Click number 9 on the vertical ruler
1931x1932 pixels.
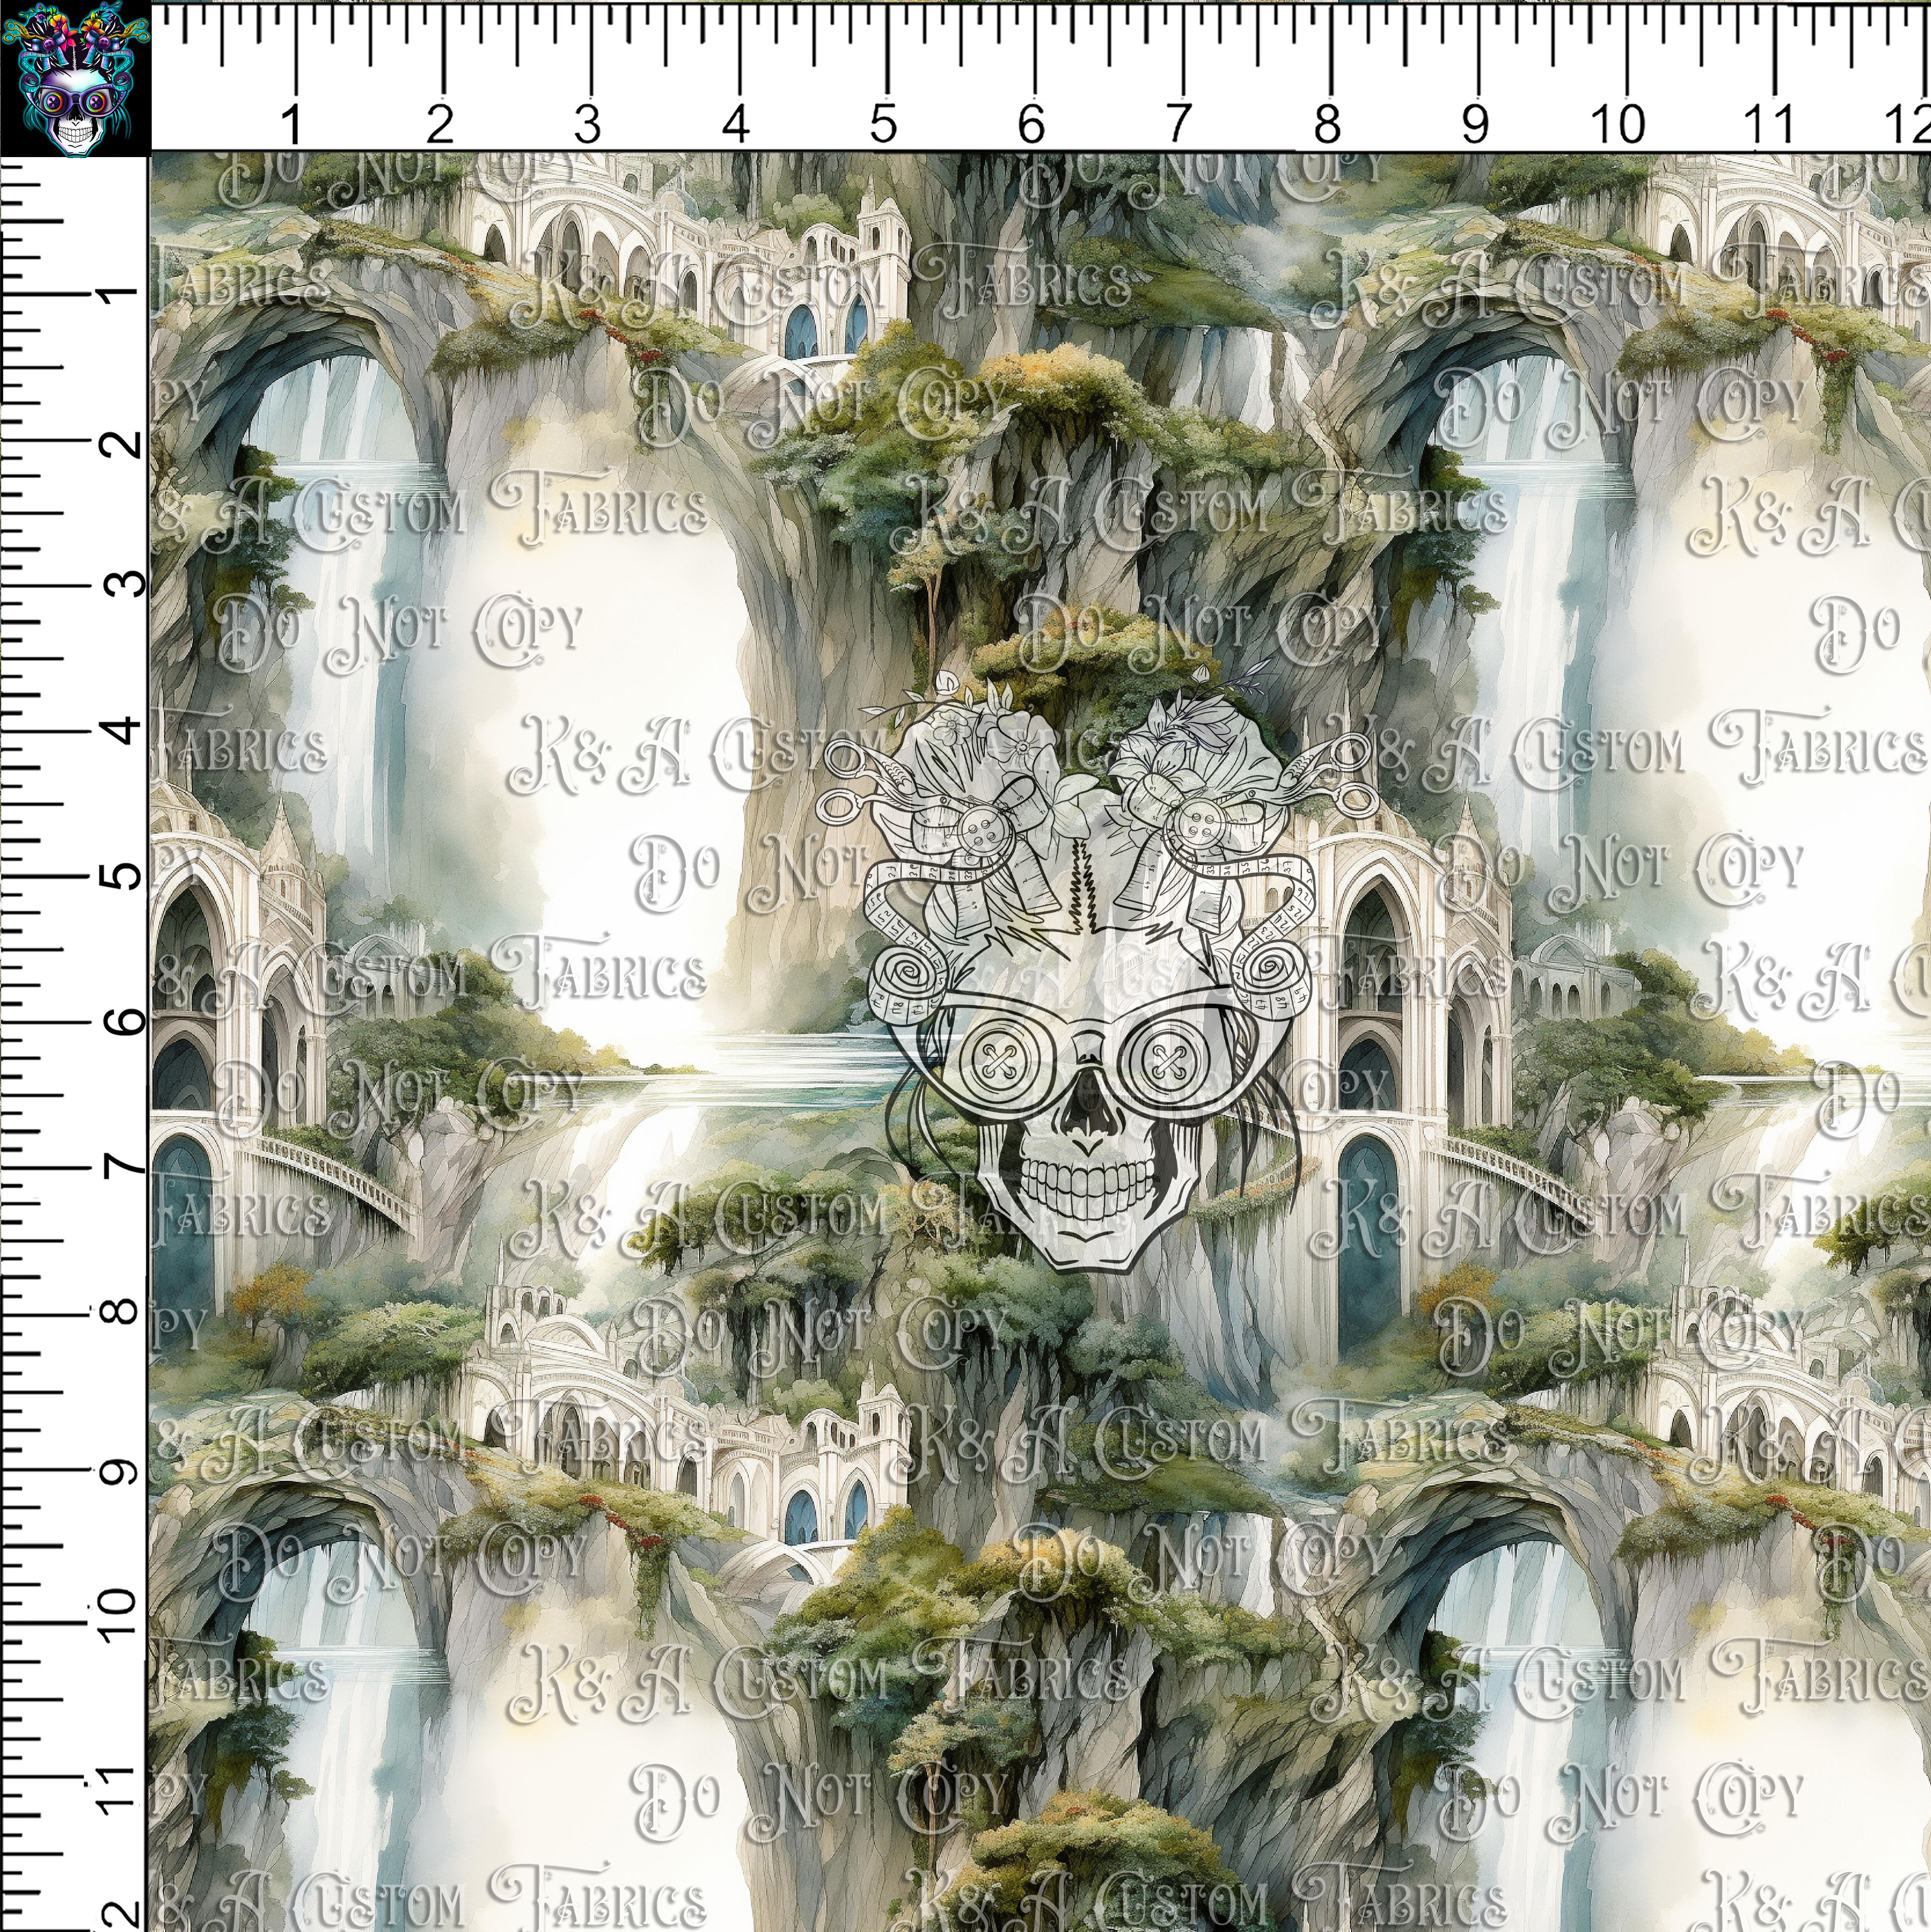pos(119,1471)
